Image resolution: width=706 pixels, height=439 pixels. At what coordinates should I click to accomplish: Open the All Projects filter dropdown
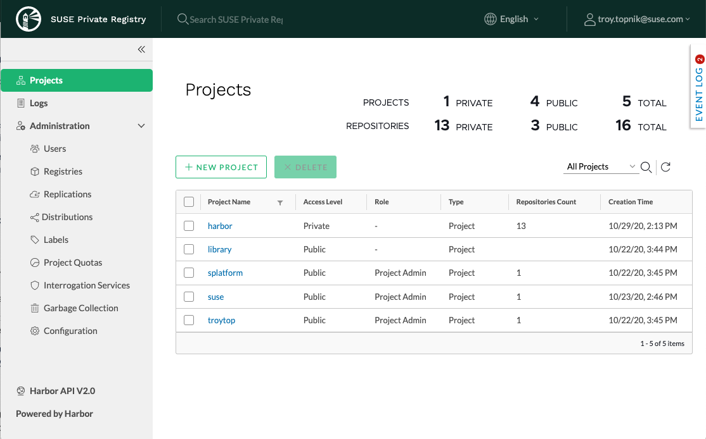click(601, 166)
